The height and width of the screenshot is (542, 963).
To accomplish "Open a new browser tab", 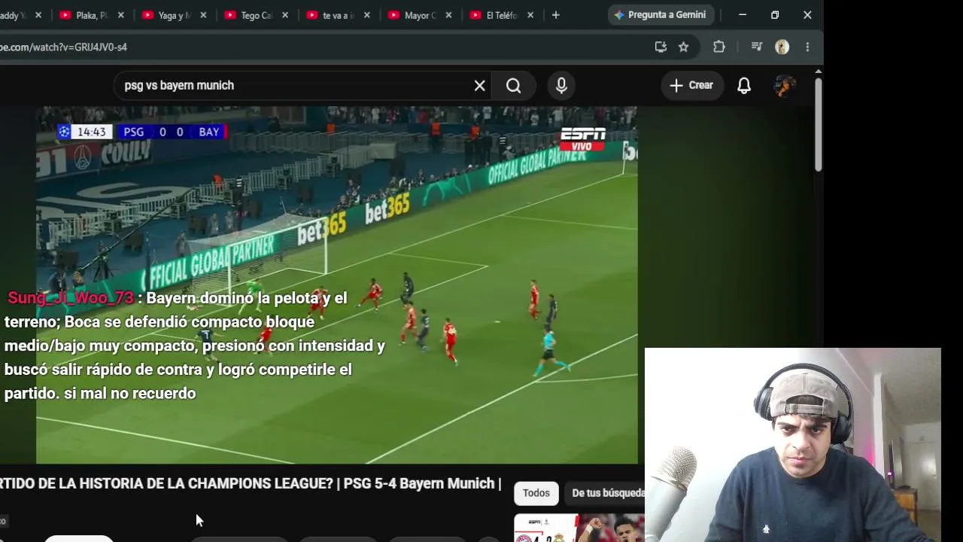I will (x=556, y=15).
